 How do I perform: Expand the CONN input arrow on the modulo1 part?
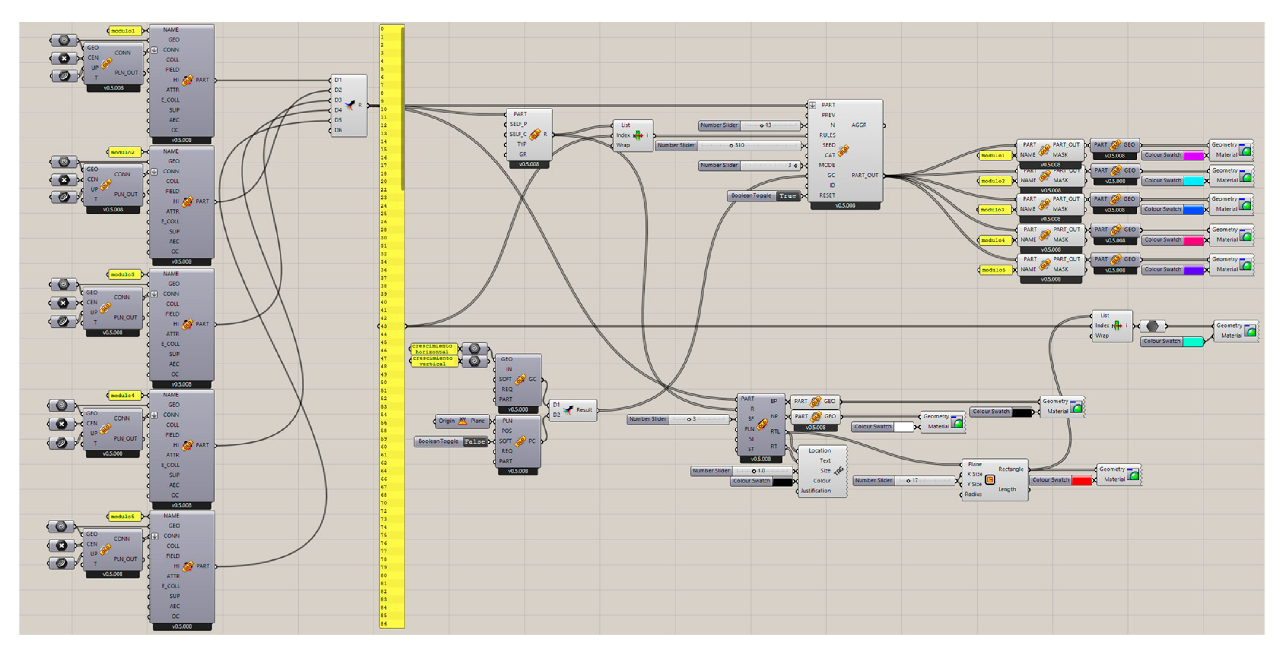pos(154,50)
